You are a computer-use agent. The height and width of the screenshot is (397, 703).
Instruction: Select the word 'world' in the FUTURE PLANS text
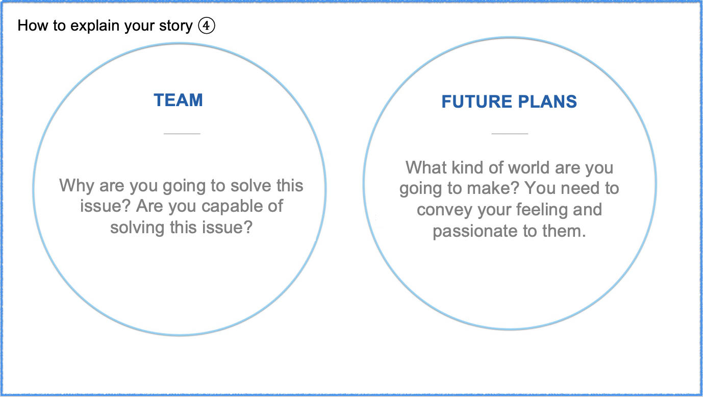click(522, 168)
